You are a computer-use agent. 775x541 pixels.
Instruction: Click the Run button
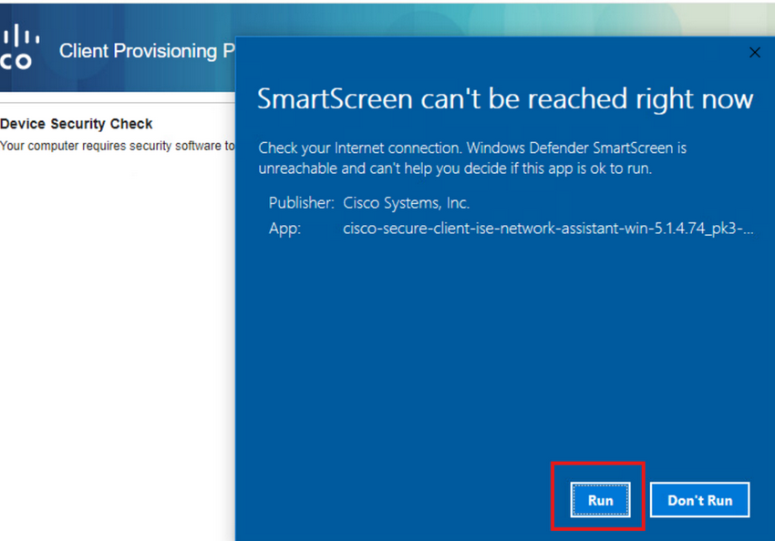coord(600,499)
